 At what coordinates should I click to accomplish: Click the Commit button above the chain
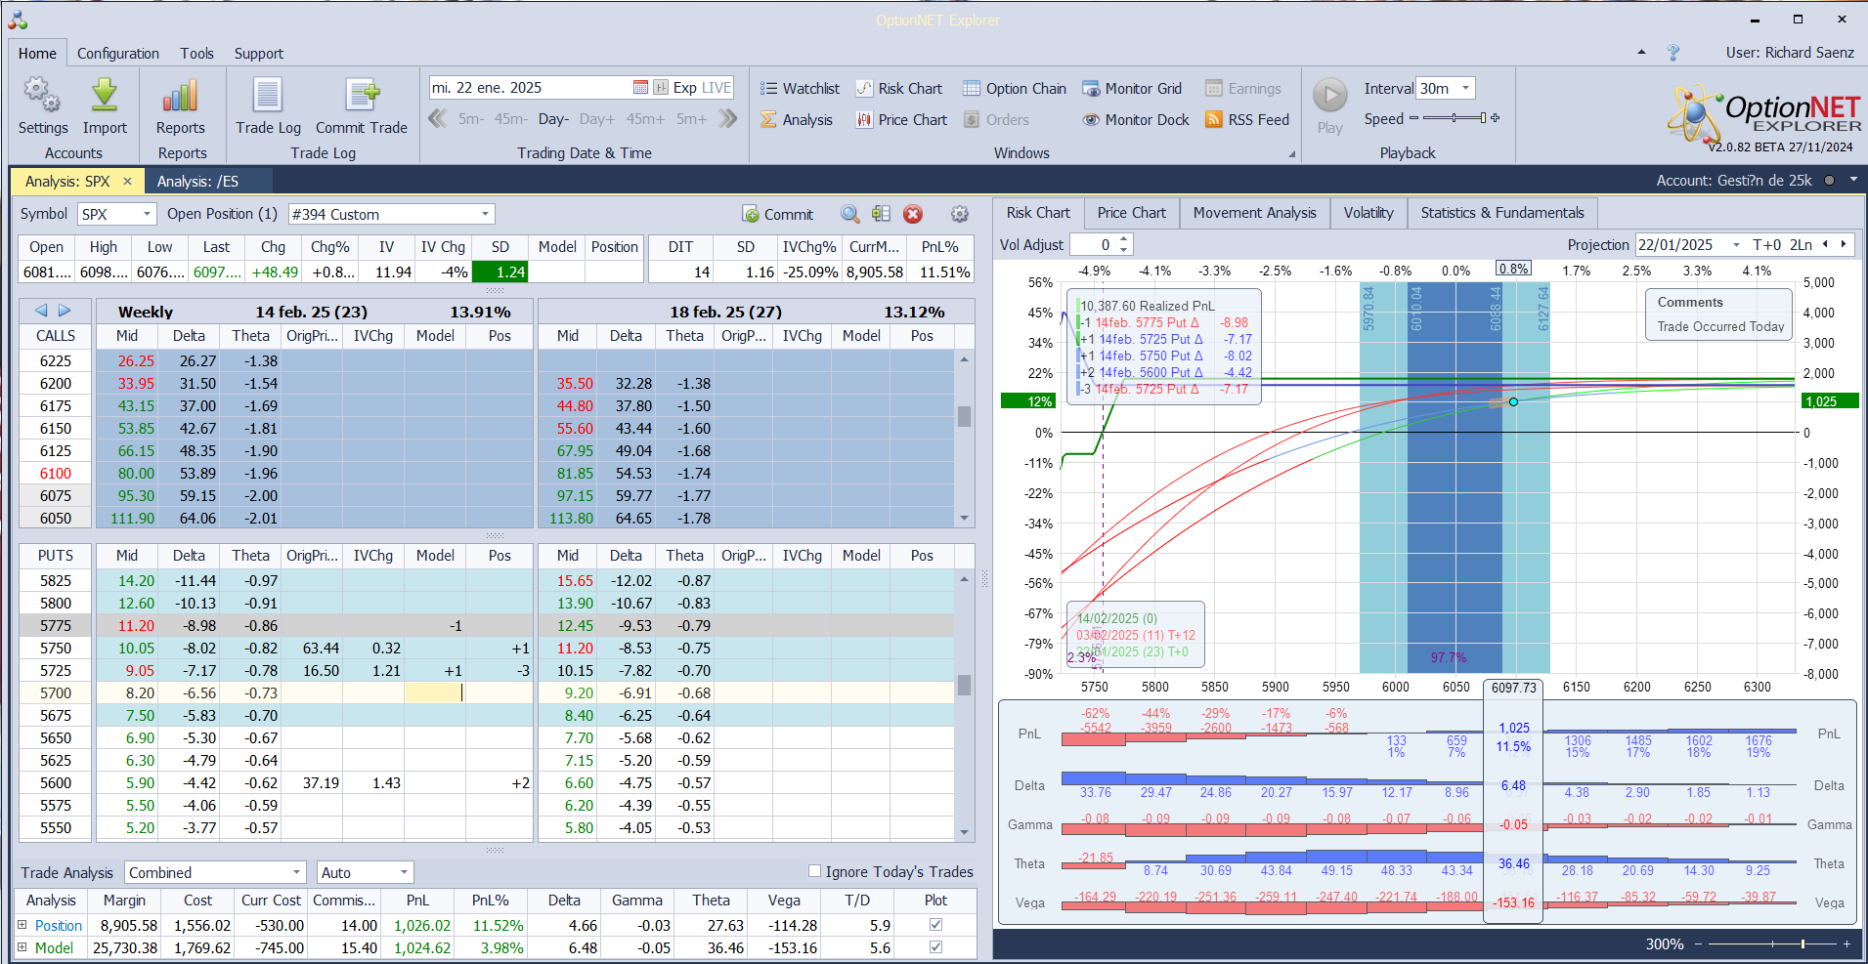pos(778,214)
